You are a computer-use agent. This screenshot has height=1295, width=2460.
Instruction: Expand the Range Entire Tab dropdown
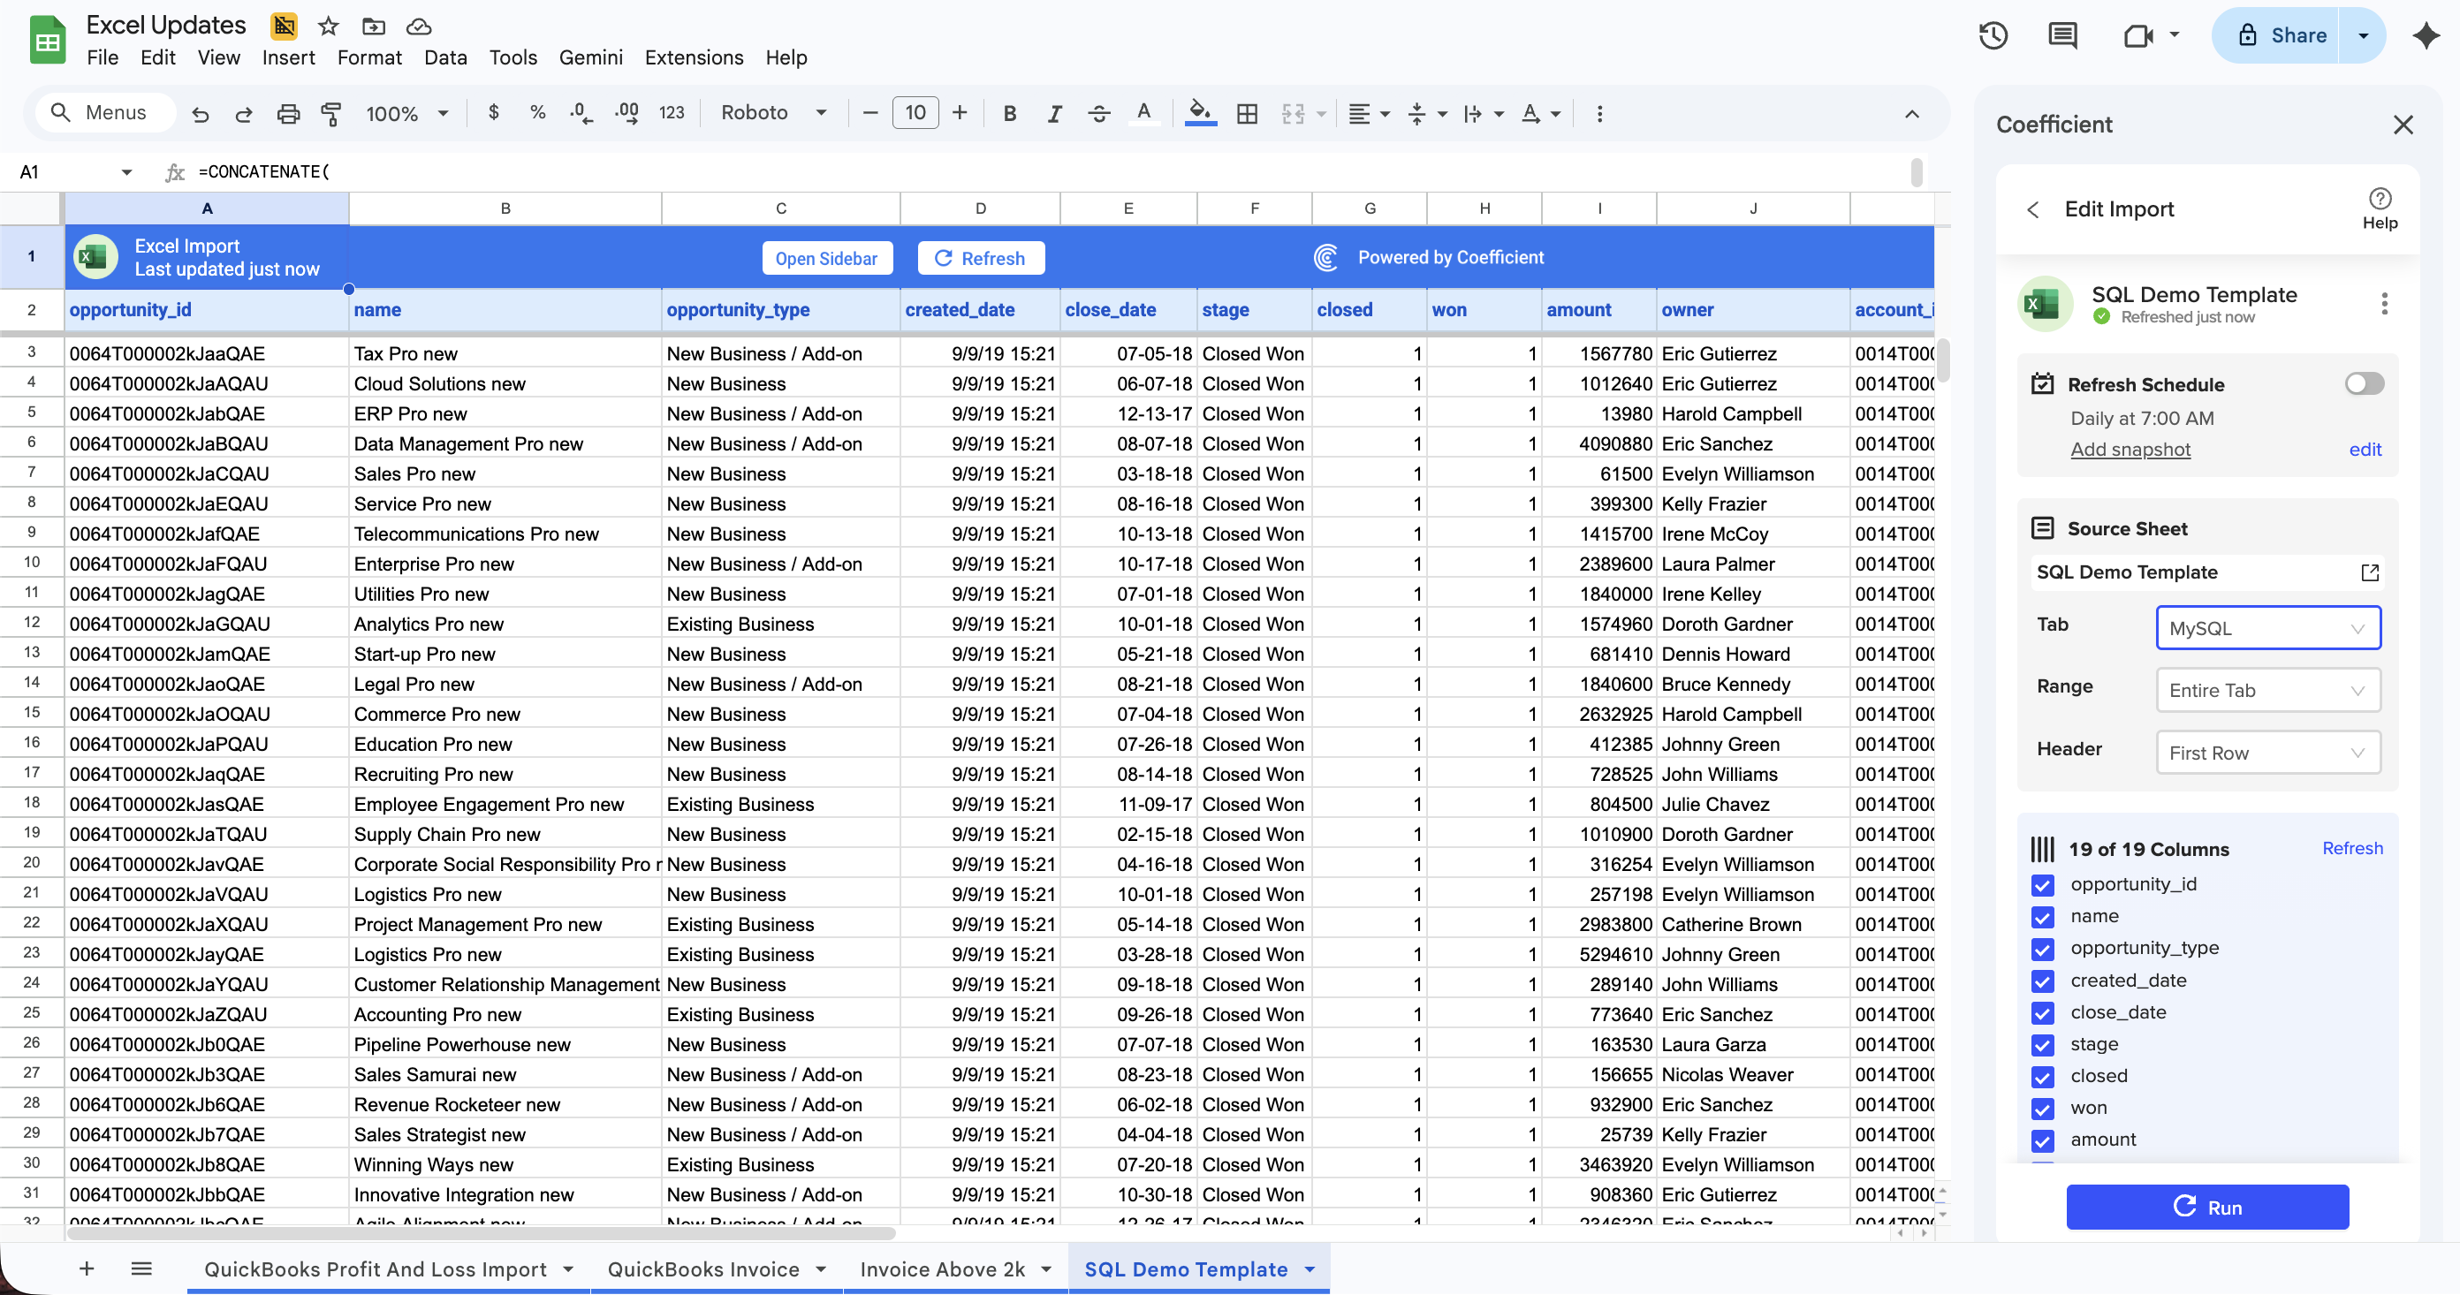pyautogui.click(x=2267, y=691)
